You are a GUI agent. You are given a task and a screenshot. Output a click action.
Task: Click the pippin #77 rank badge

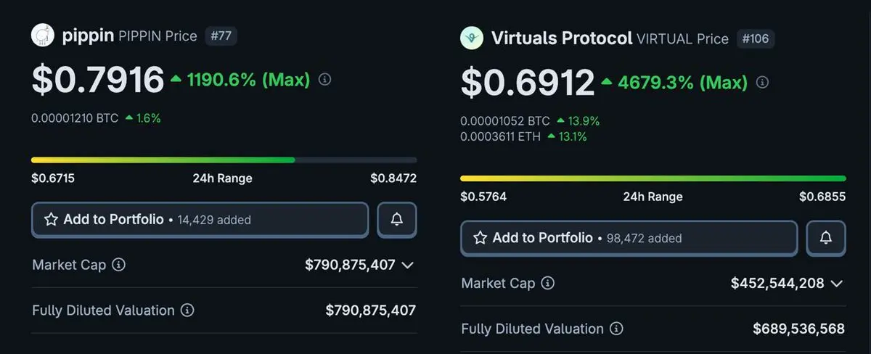[221, 36]
